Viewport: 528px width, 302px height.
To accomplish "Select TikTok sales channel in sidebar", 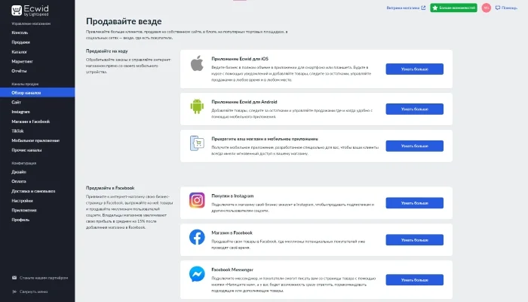I will (x=17, y=131).
